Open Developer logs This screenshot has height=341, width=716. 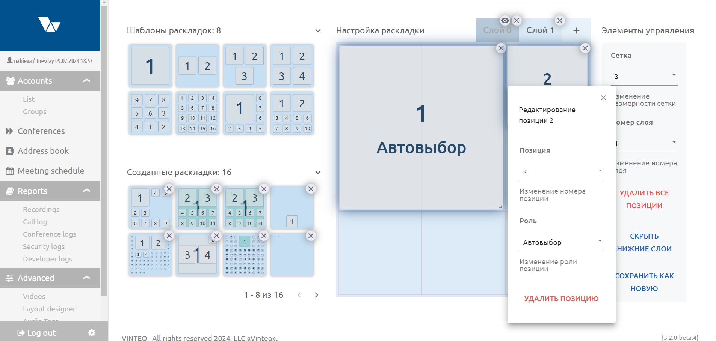coord(47,259)
